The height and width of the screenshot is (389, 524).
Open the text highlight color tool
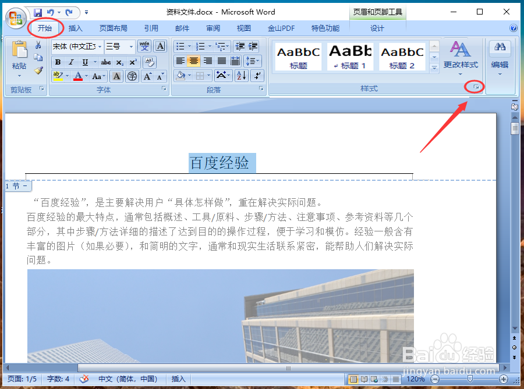coord(56,76)
